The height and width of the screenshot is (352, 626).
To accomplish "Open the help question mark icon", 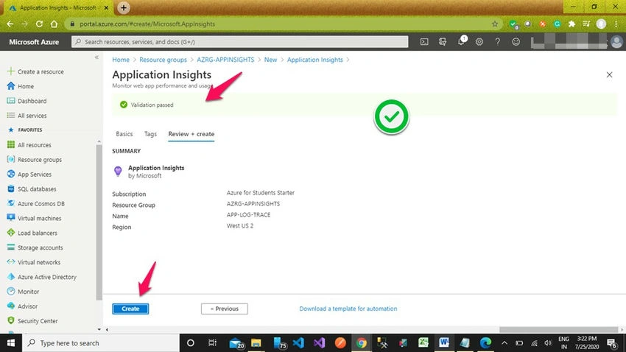I will [x=497, y=41].
